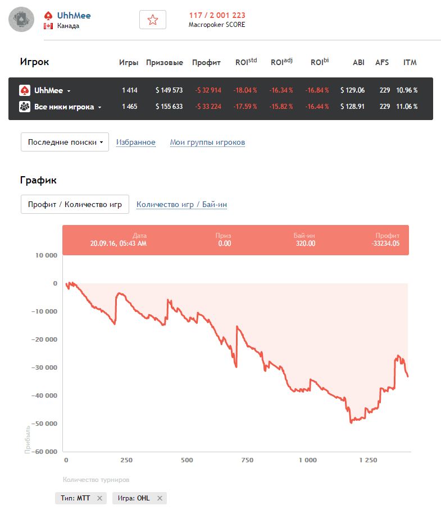The height and width of the screenshot is (510, 441).
Task: Remove the Игра: OHL filter tag
Action: coord(160,498)
